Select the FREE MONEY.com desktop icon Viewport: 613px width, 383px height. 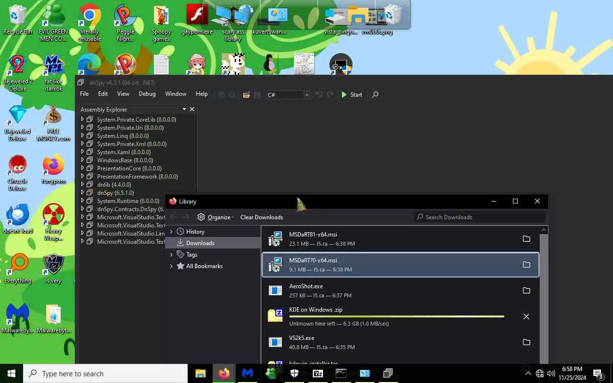coord(54,124)
